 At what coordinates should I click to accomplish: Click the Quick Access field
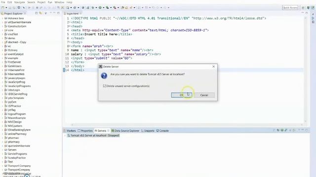[290, 8]
